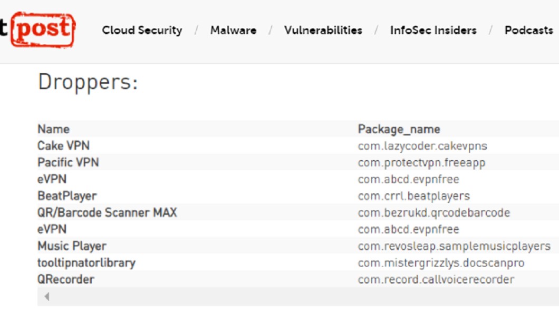Click the com.lazycoder.cakevpns package name
This screenshot has width=559, height=314.
422,146
